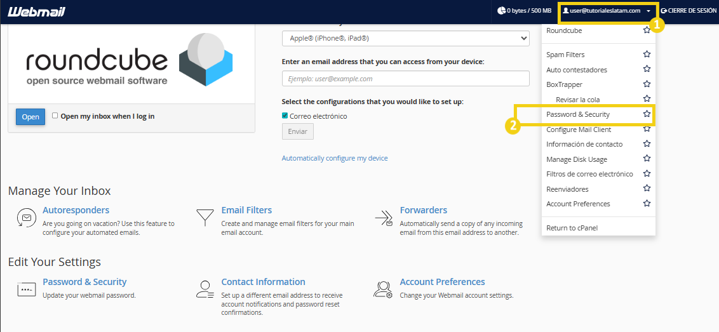Click the 0 bytes / 500 MB text
This screenshot has height=332, width=719.
click(x=529, y=11)
